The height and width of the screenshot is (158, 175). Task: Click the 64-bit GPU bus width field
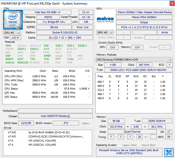[165, 33]
